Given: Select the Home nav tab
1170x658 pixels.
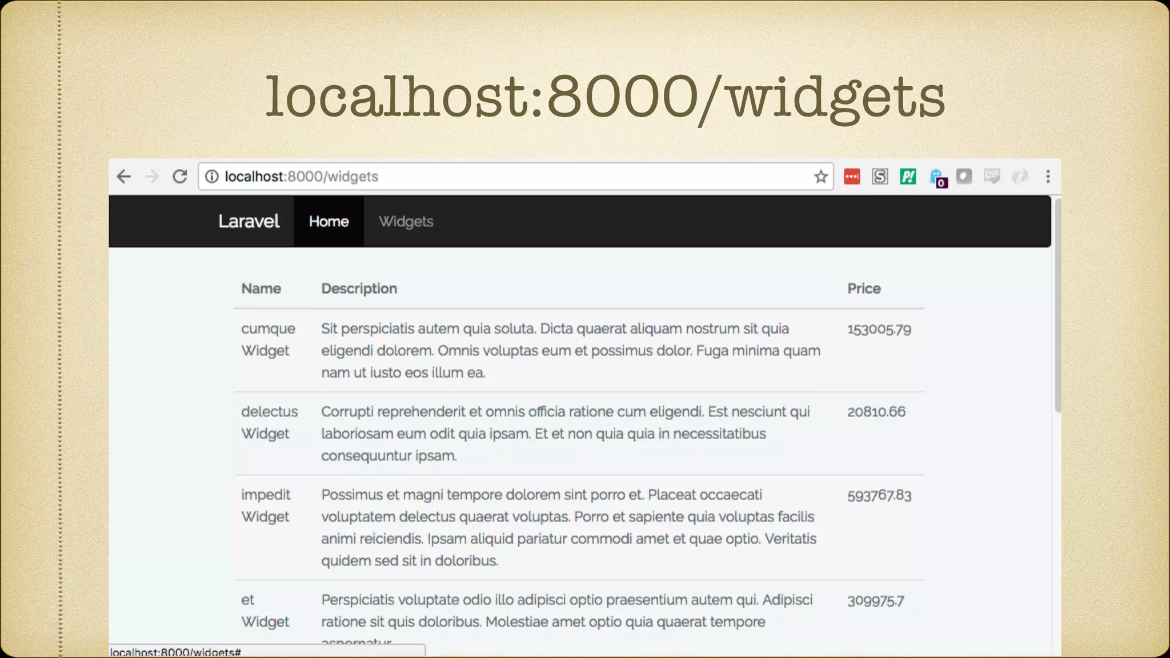Looking at the screenshot, I should tap(328, 221).
